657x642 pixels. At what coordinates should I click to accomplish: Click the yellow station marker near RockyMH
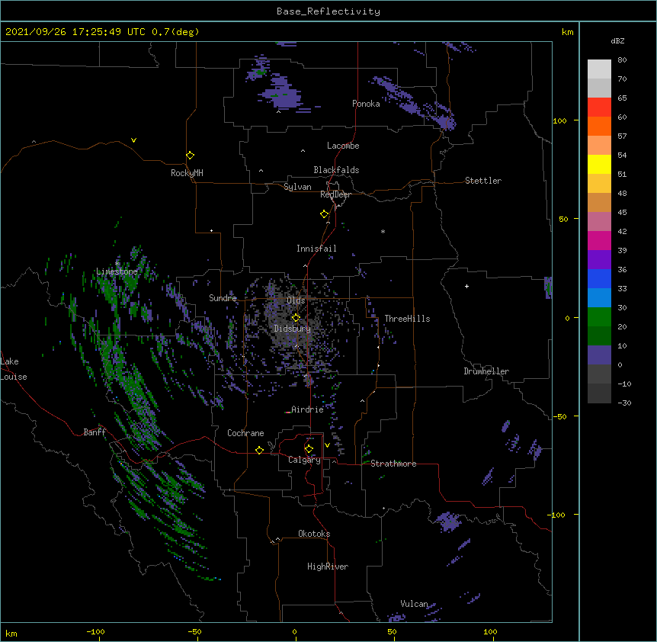click(191, 156)
